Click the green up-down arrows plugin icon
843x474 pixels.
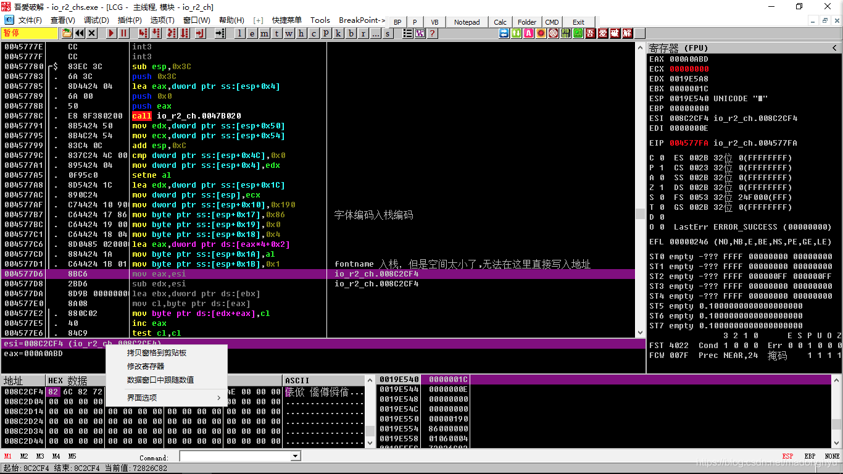(517, 33)
